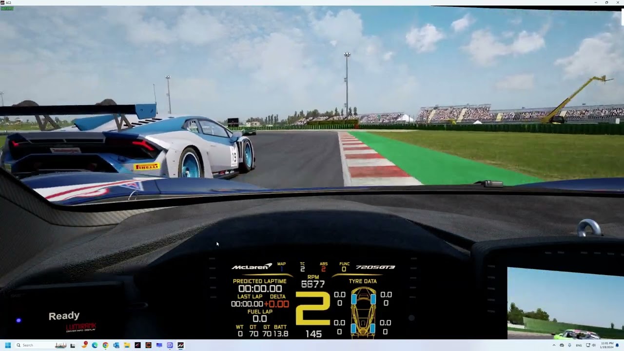Click the ABS setting value on dash
Screen dimensions: 624x351
click(323, 269)
